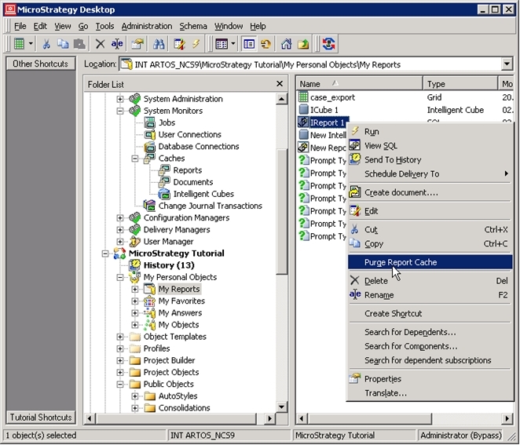Viewport: 520px width, 445px height.
Task: Open the Location path dropdown
Action: tap(507, 64)
